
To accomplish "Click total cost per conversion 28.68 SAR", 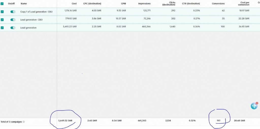I will pyautogui.click(x=239, y=121).
